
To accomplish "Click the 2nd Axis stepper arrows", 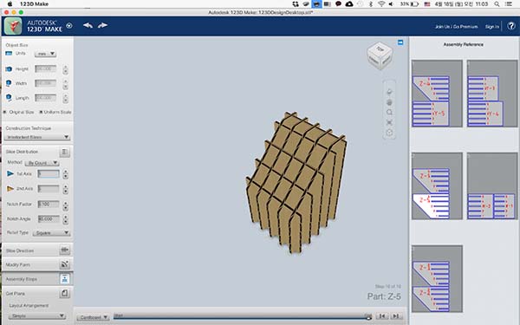I will coord(65,189).
